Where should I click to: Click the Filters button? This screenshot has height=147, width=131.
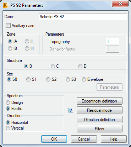pyautogui.click(x=99, y=129)
